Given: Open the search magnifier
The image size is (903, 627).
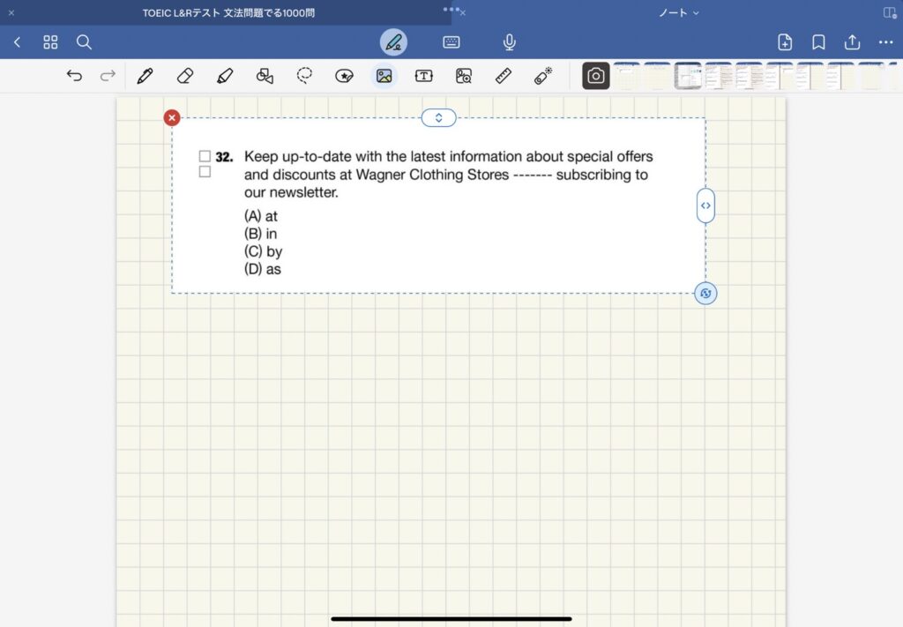Looking at the screenshot, I should coord(84,42).
